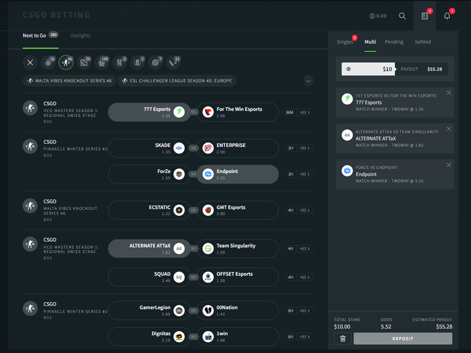Screen dimensions: 471x353
Task: Click the 777 Esports logo in bet slip
Action: 347,99
